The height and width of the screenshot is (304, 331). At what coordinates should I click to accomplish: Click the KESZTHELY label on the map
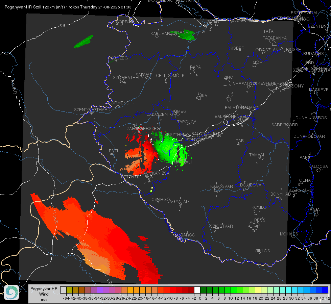point(176,134)
